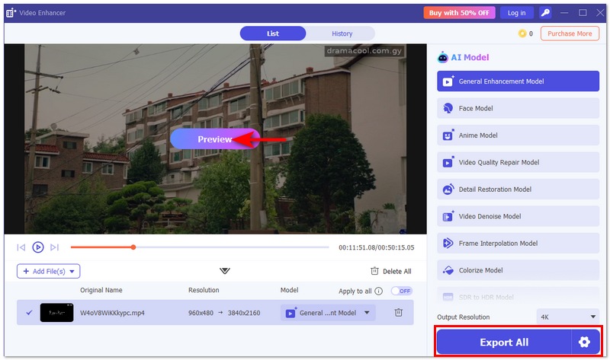Open the registration key icon
Viewport: 610px width, 360px height.
[x=545, y=13]
